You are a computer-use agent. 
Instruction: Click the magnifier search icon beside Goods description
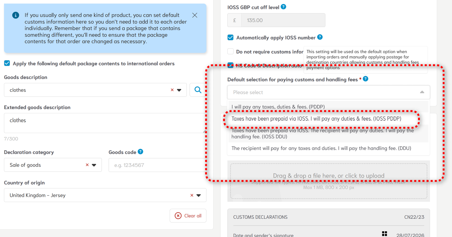point(198,90)
